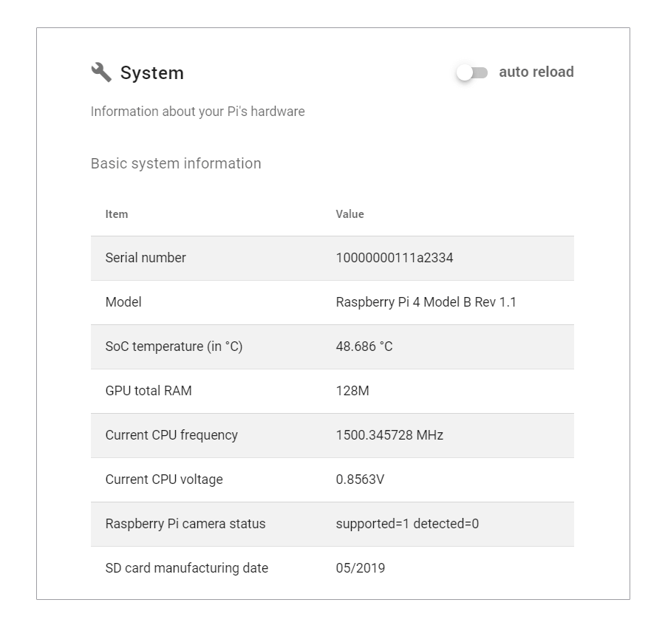This screenshot has width=665, height=628.
Task: Click the 48.686 °C temperature value
Action: (x=364, y=347)
